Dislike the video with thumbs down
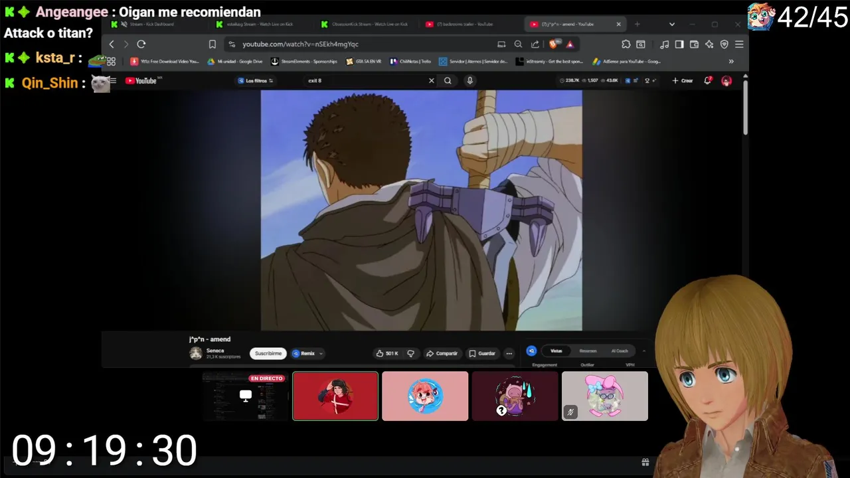The image size is (850, 478). coord(410,354)
